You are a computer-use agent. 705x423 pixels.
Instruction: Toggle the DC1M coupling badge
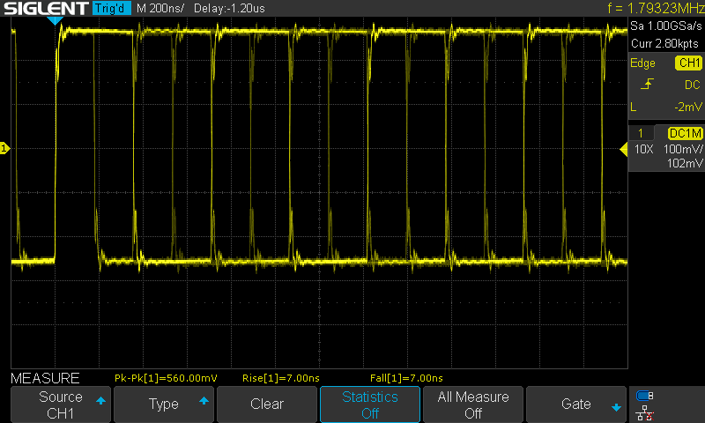pyautogui.click(x=685, y=133)
